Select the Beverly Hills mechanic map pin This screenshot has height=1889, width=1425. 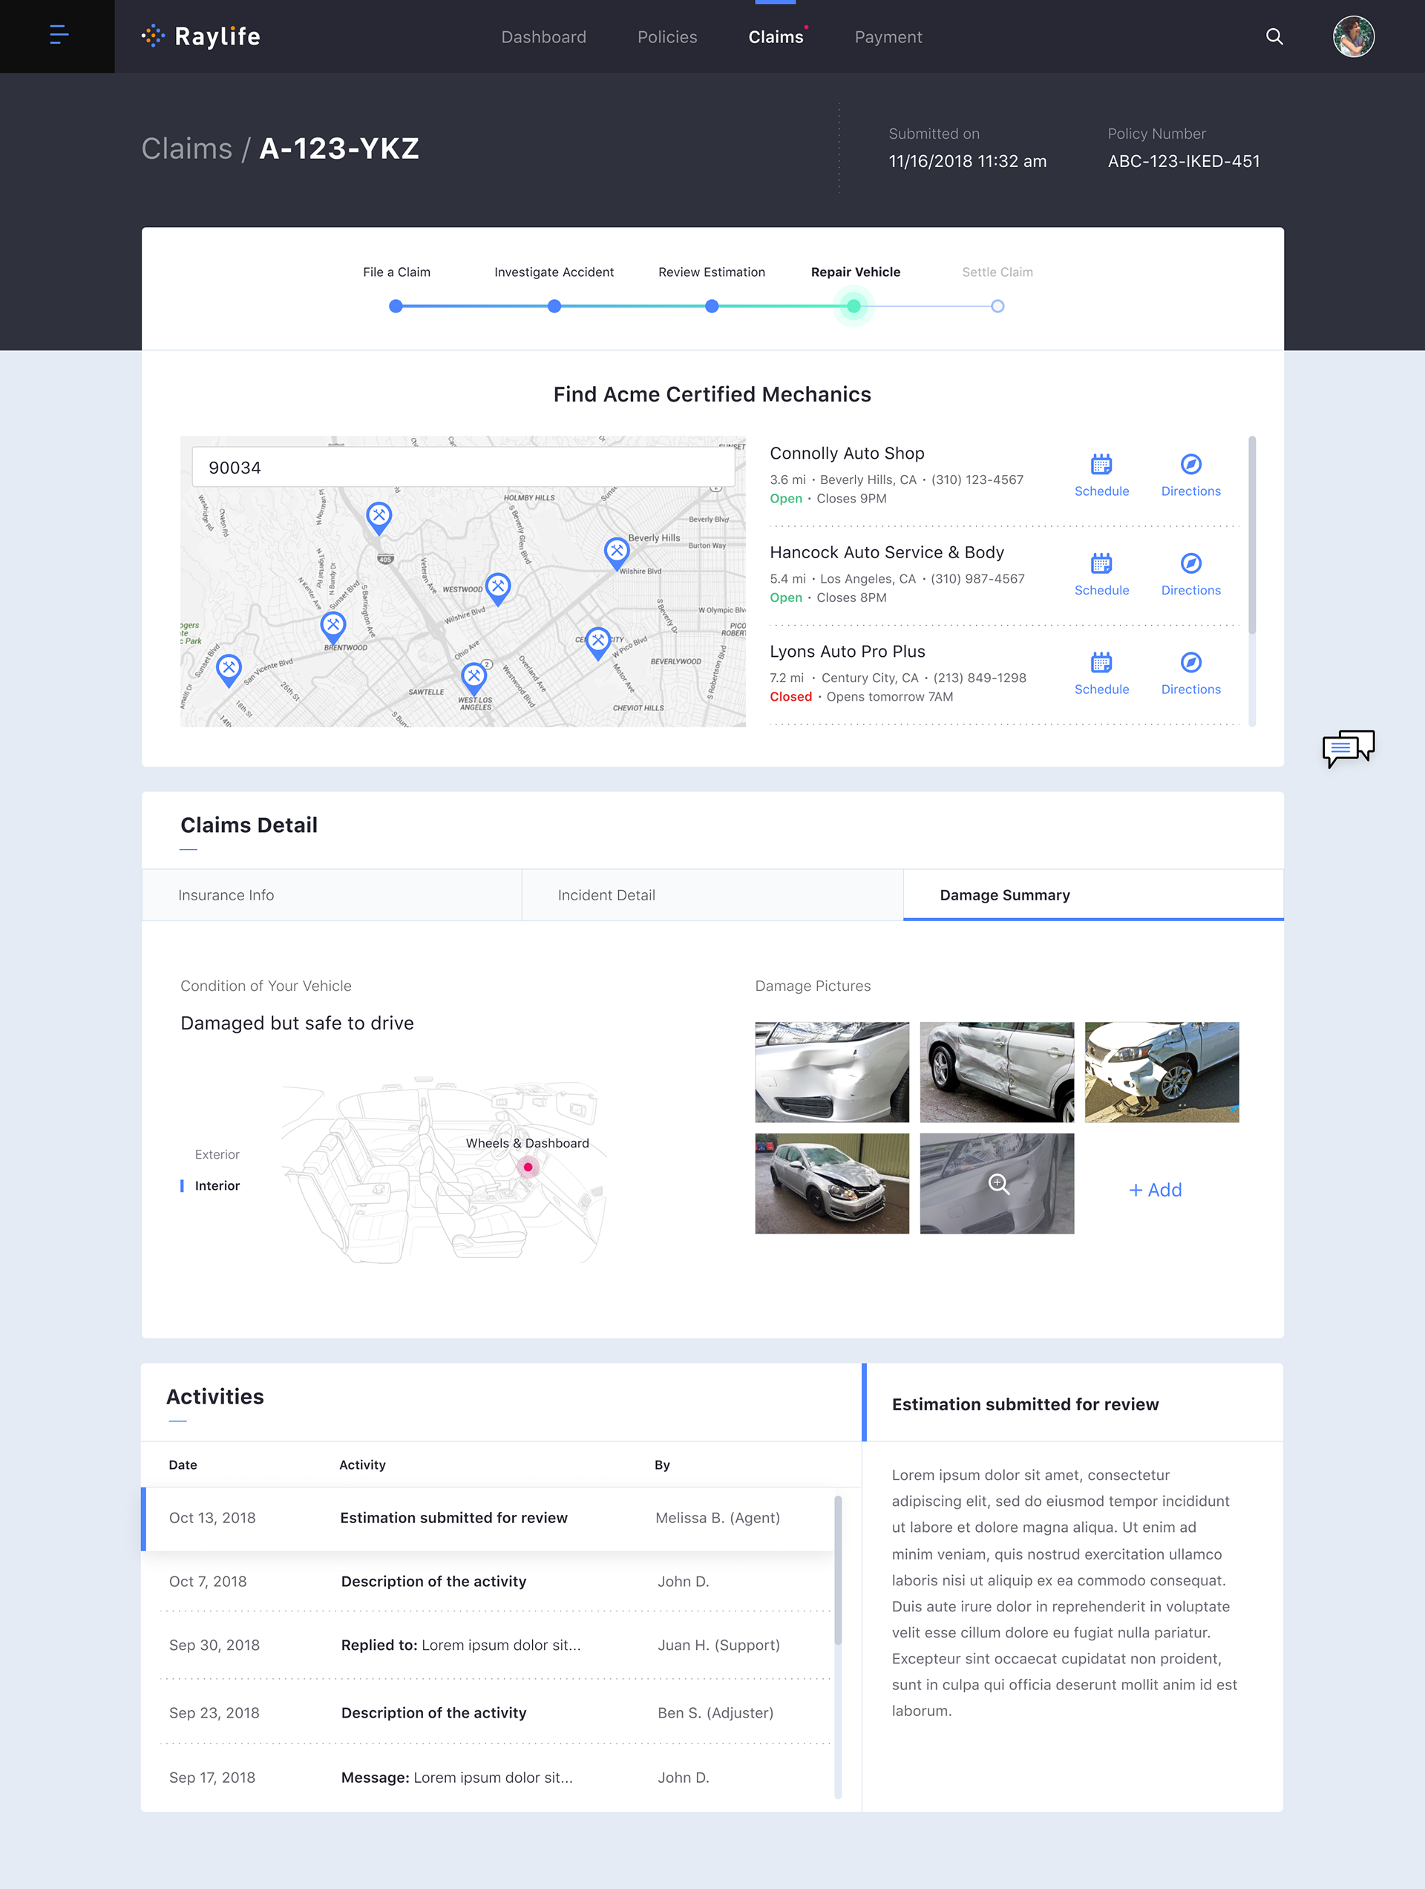point(617,551)
